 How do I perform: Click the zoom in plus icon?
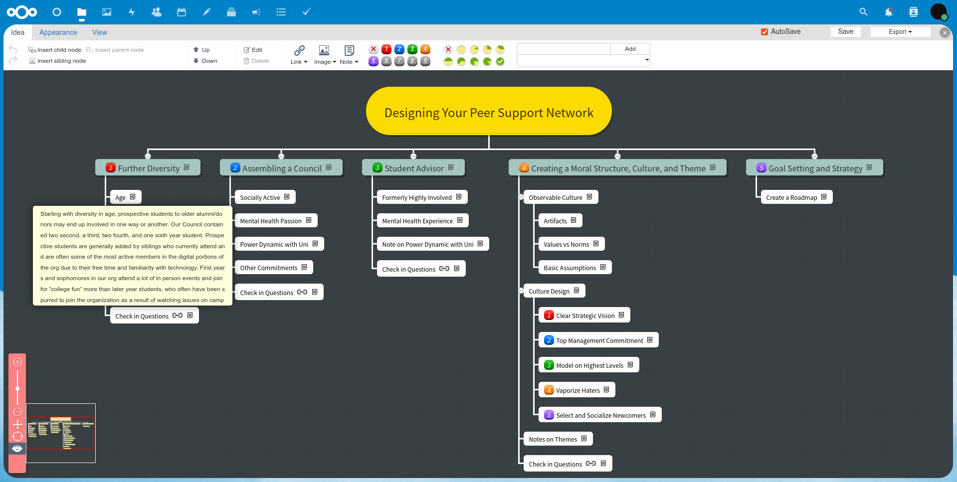point(17,362)
